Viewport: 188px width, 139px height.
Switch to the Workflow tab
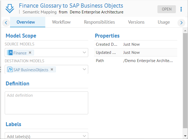tap(61, 22)
